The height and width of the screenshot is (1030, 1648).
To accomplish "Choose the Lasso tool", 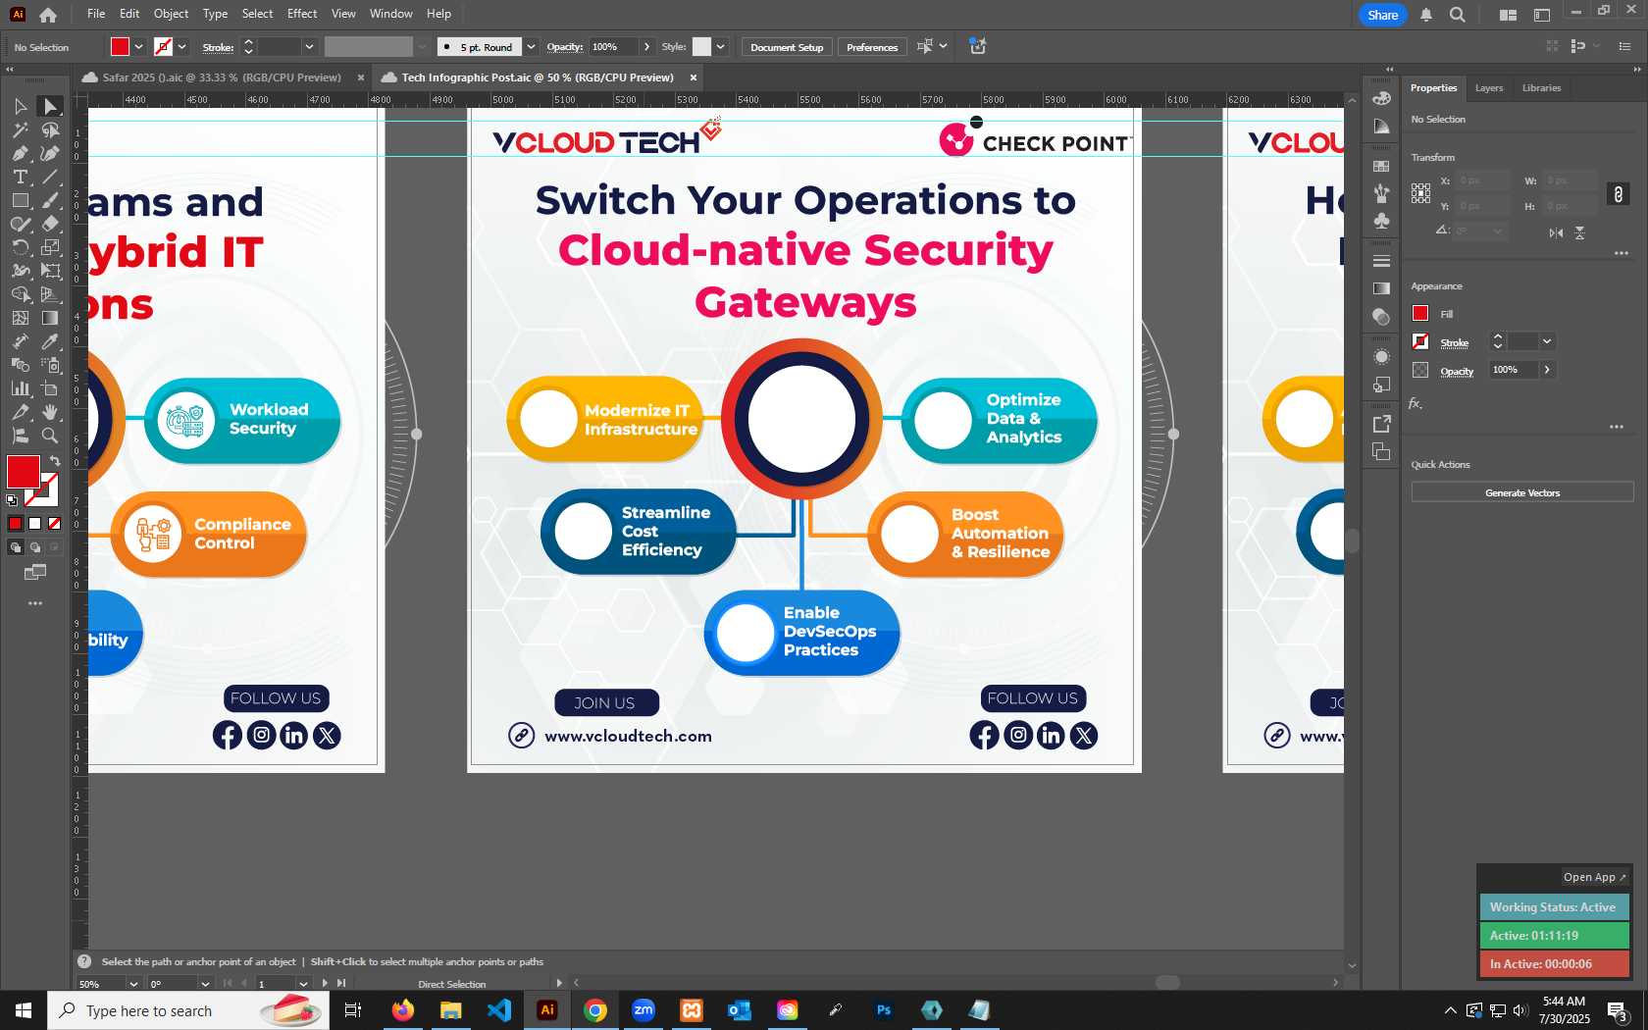I will point(50,129).
